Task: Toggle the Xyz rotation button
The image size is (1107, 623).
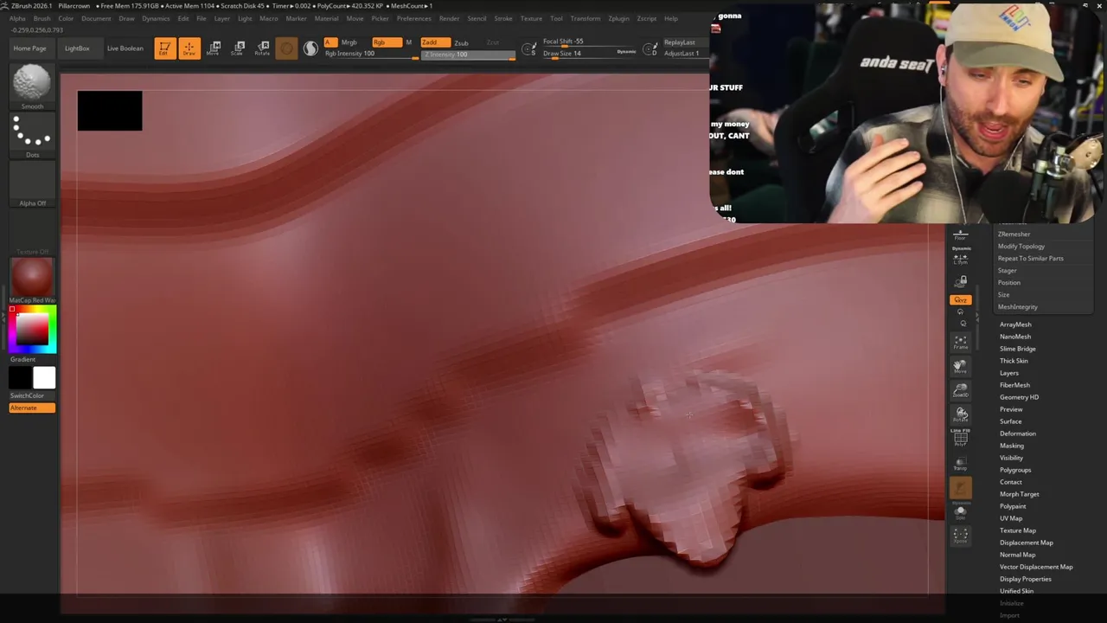Action: [961, 300]
